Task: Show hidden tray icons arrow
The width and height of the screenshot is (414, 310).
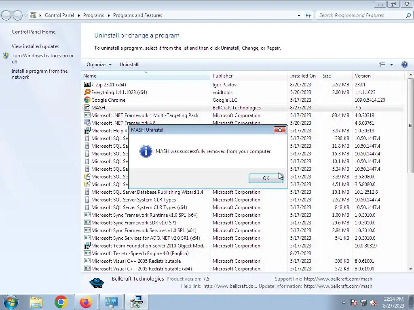Action: pos(344,302)
